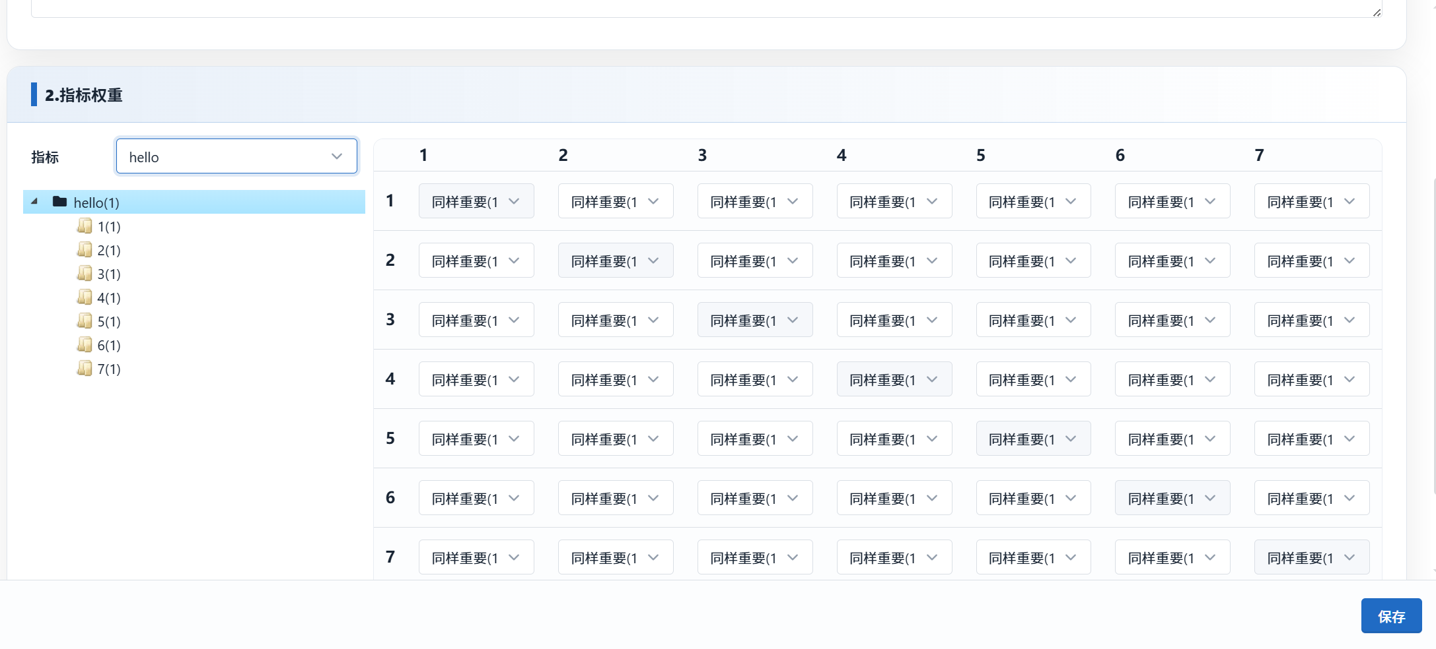Image resolution: width=1436 pixels, height=649 pixels.
Task: Click the file icon next to 2(1)
Action: coord(85,250)
